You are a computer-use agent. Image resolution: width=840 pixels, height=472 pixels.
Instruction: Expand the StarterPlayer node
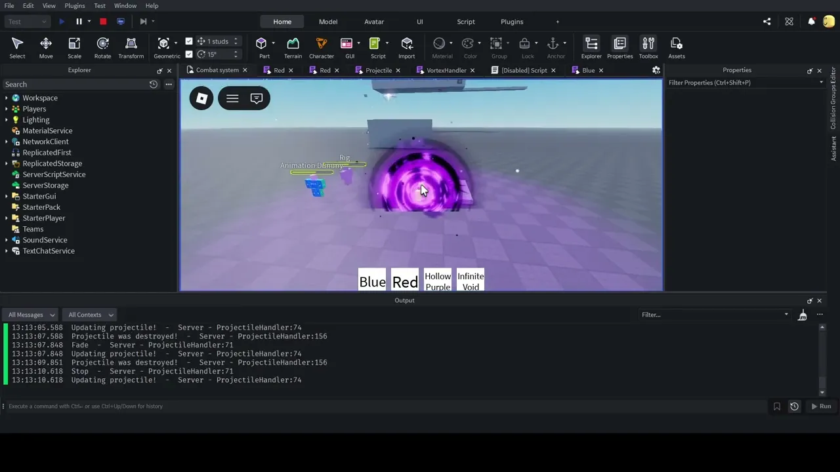(x=7, y=218)
